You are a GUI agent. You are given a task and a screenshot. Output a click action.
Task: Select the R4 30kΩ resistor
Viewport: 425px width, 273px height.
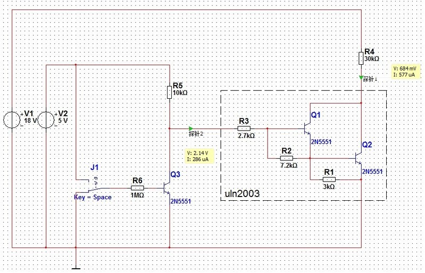[361, 58]
